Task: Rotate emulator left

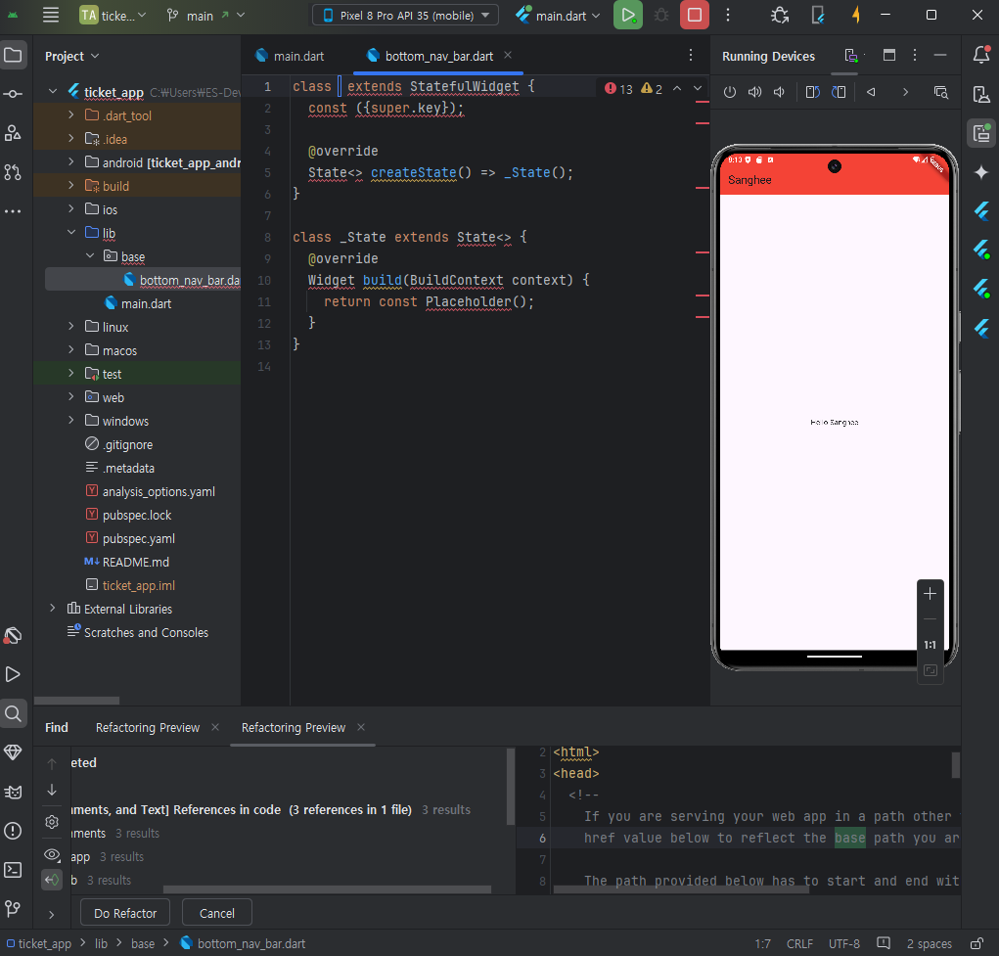Action: (x=812, y=92)
